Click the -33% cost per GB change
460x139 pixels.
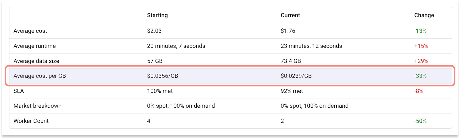[x=420, y=76]
